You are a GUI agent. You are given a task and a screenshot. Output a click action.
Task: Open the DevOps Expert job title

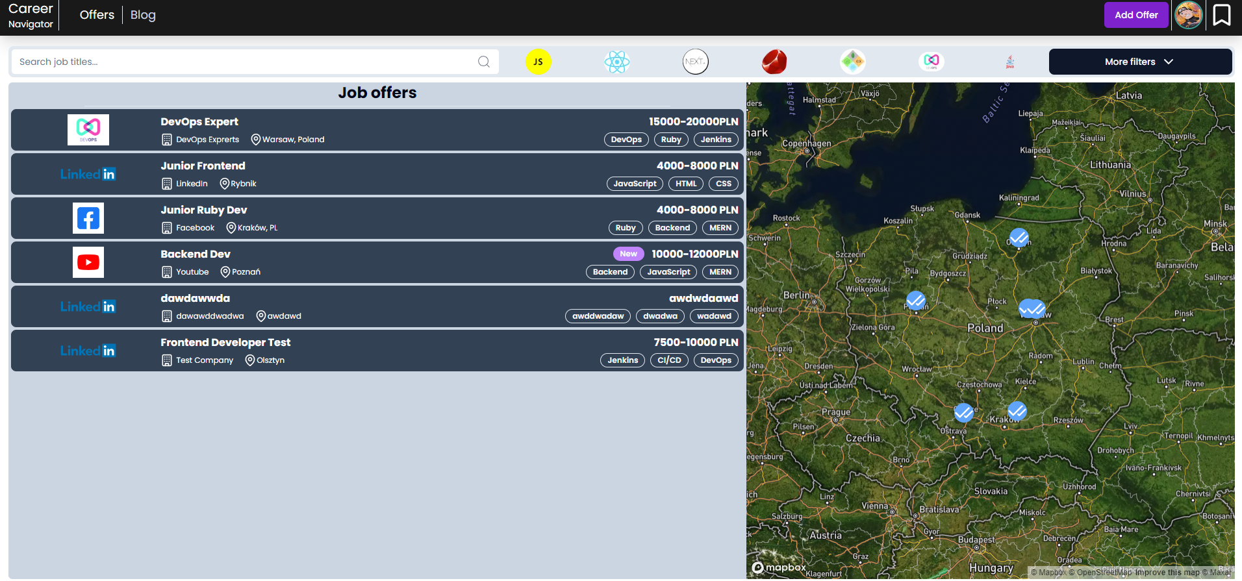coord(199,122)
